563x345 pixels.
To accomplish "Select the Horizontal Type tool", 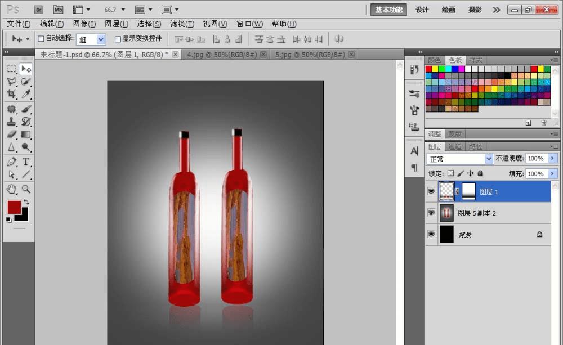I will 26,162.
